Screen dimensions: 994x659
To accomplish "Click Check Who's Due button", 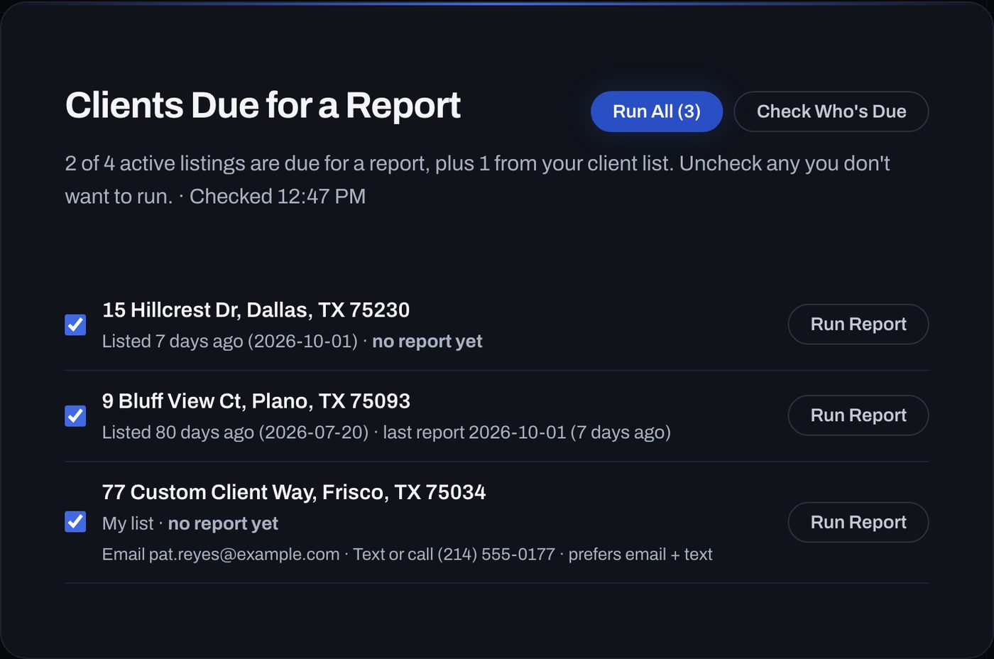I will coord(831,111).
